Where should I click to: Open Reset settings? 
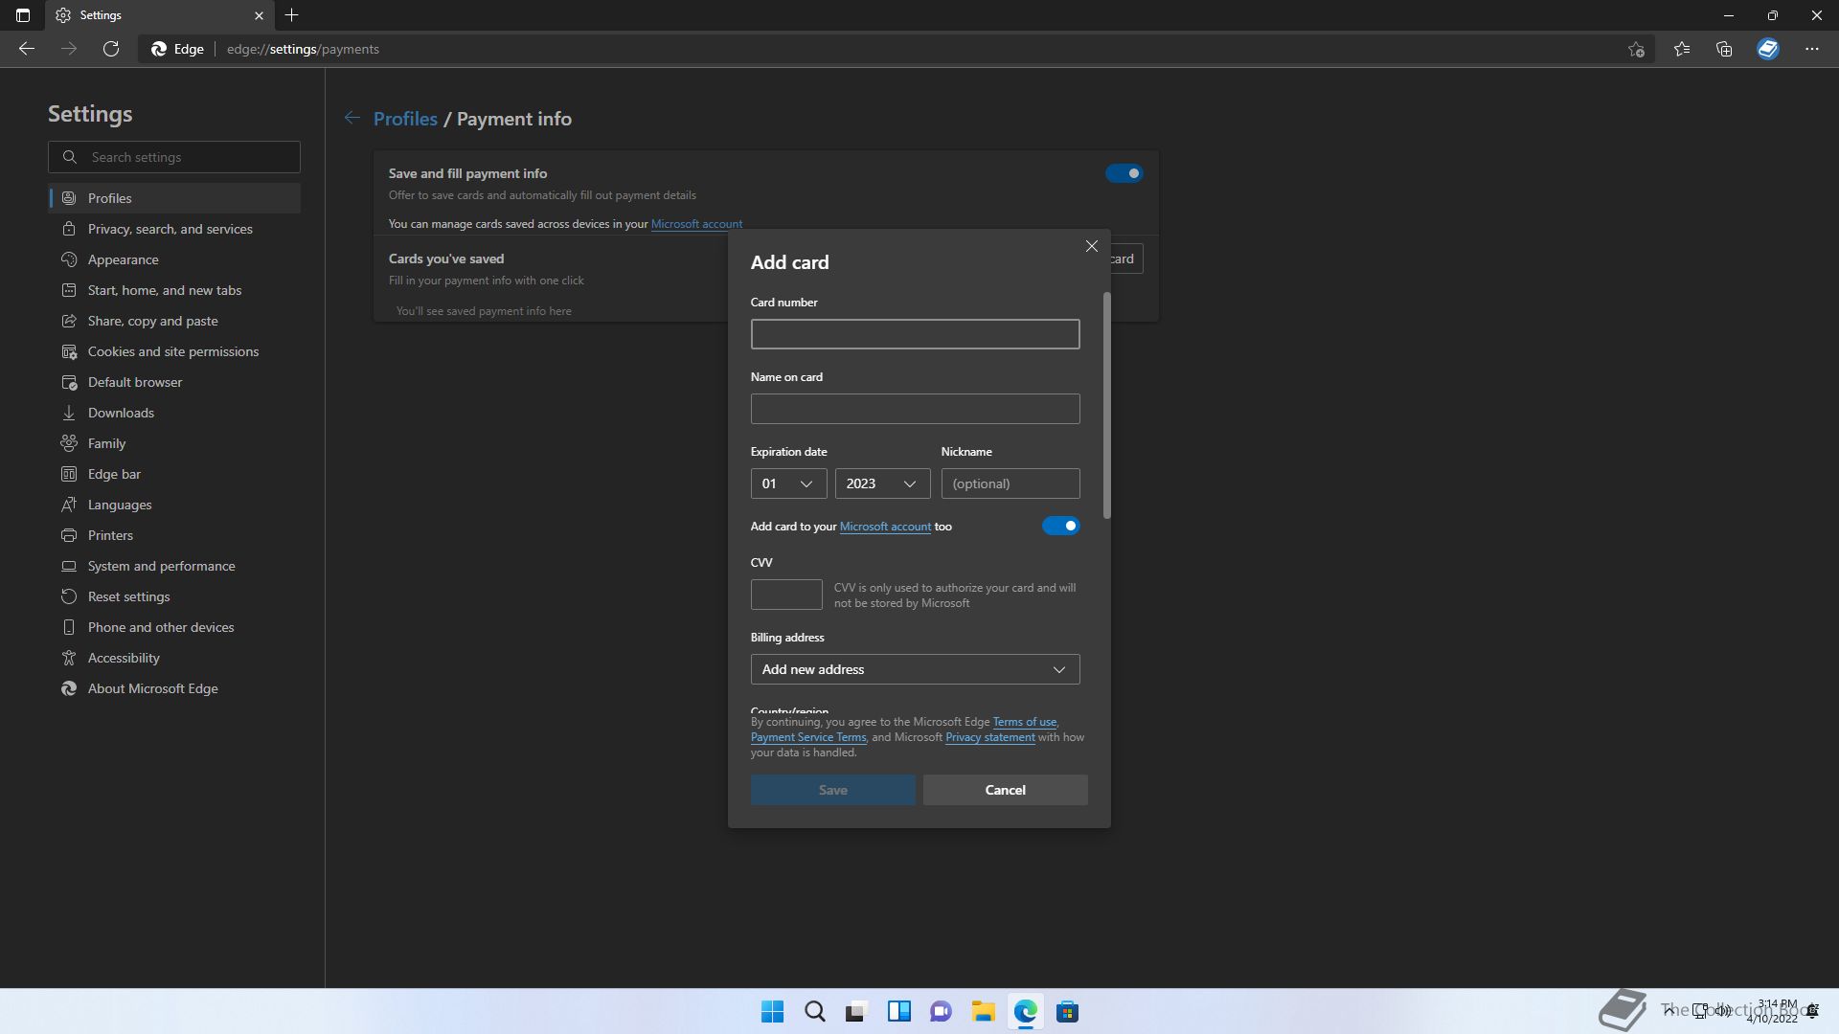[174, 596]
